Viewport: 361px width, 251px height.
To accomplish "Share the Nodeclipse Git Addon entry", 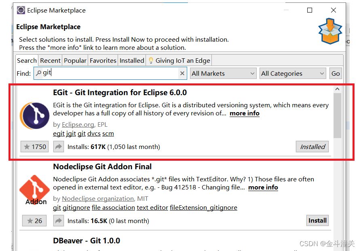I will click(59, 221).
